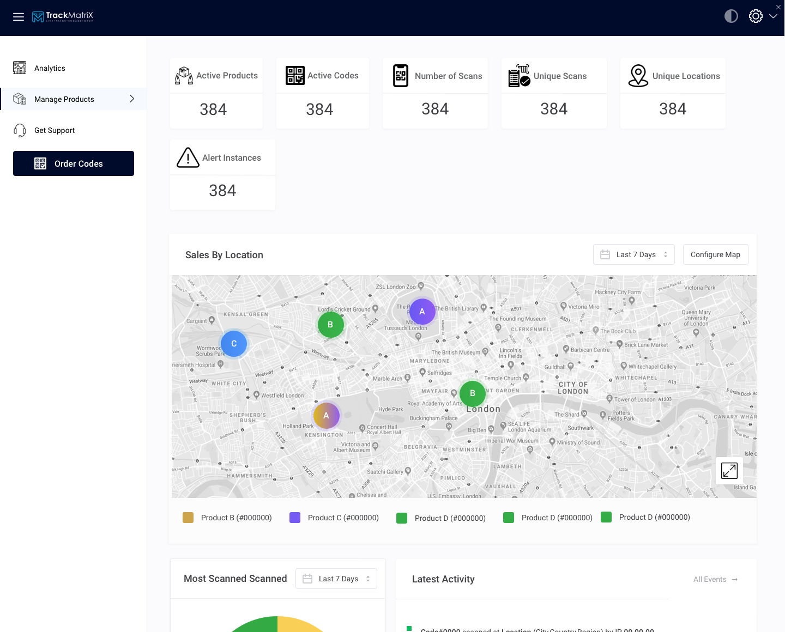785x632 pixels.
Task: Click the QR icon in Order Codes
Action: [40, 163]
